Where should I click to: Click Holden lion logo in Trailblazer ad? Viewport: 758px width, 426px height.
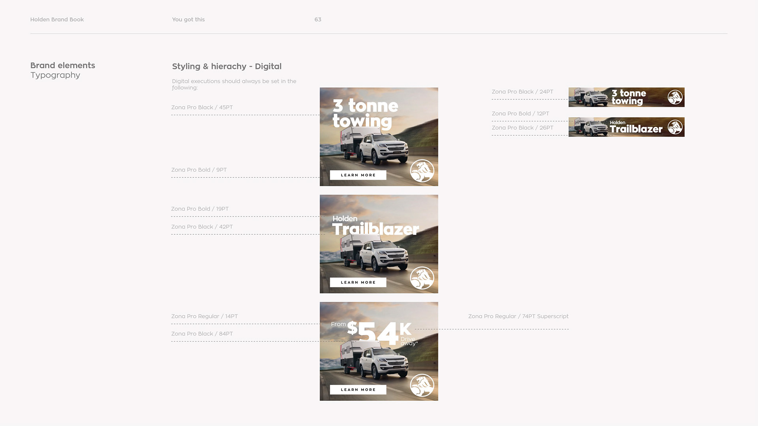(x=422, y=278)
